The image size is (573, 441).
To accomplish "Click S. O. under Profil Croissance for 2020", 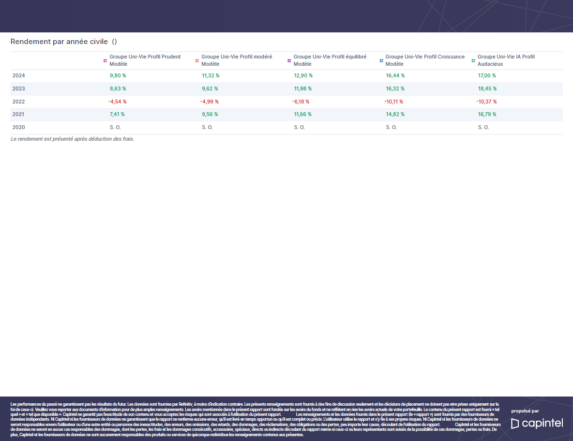I will point(392,127).
